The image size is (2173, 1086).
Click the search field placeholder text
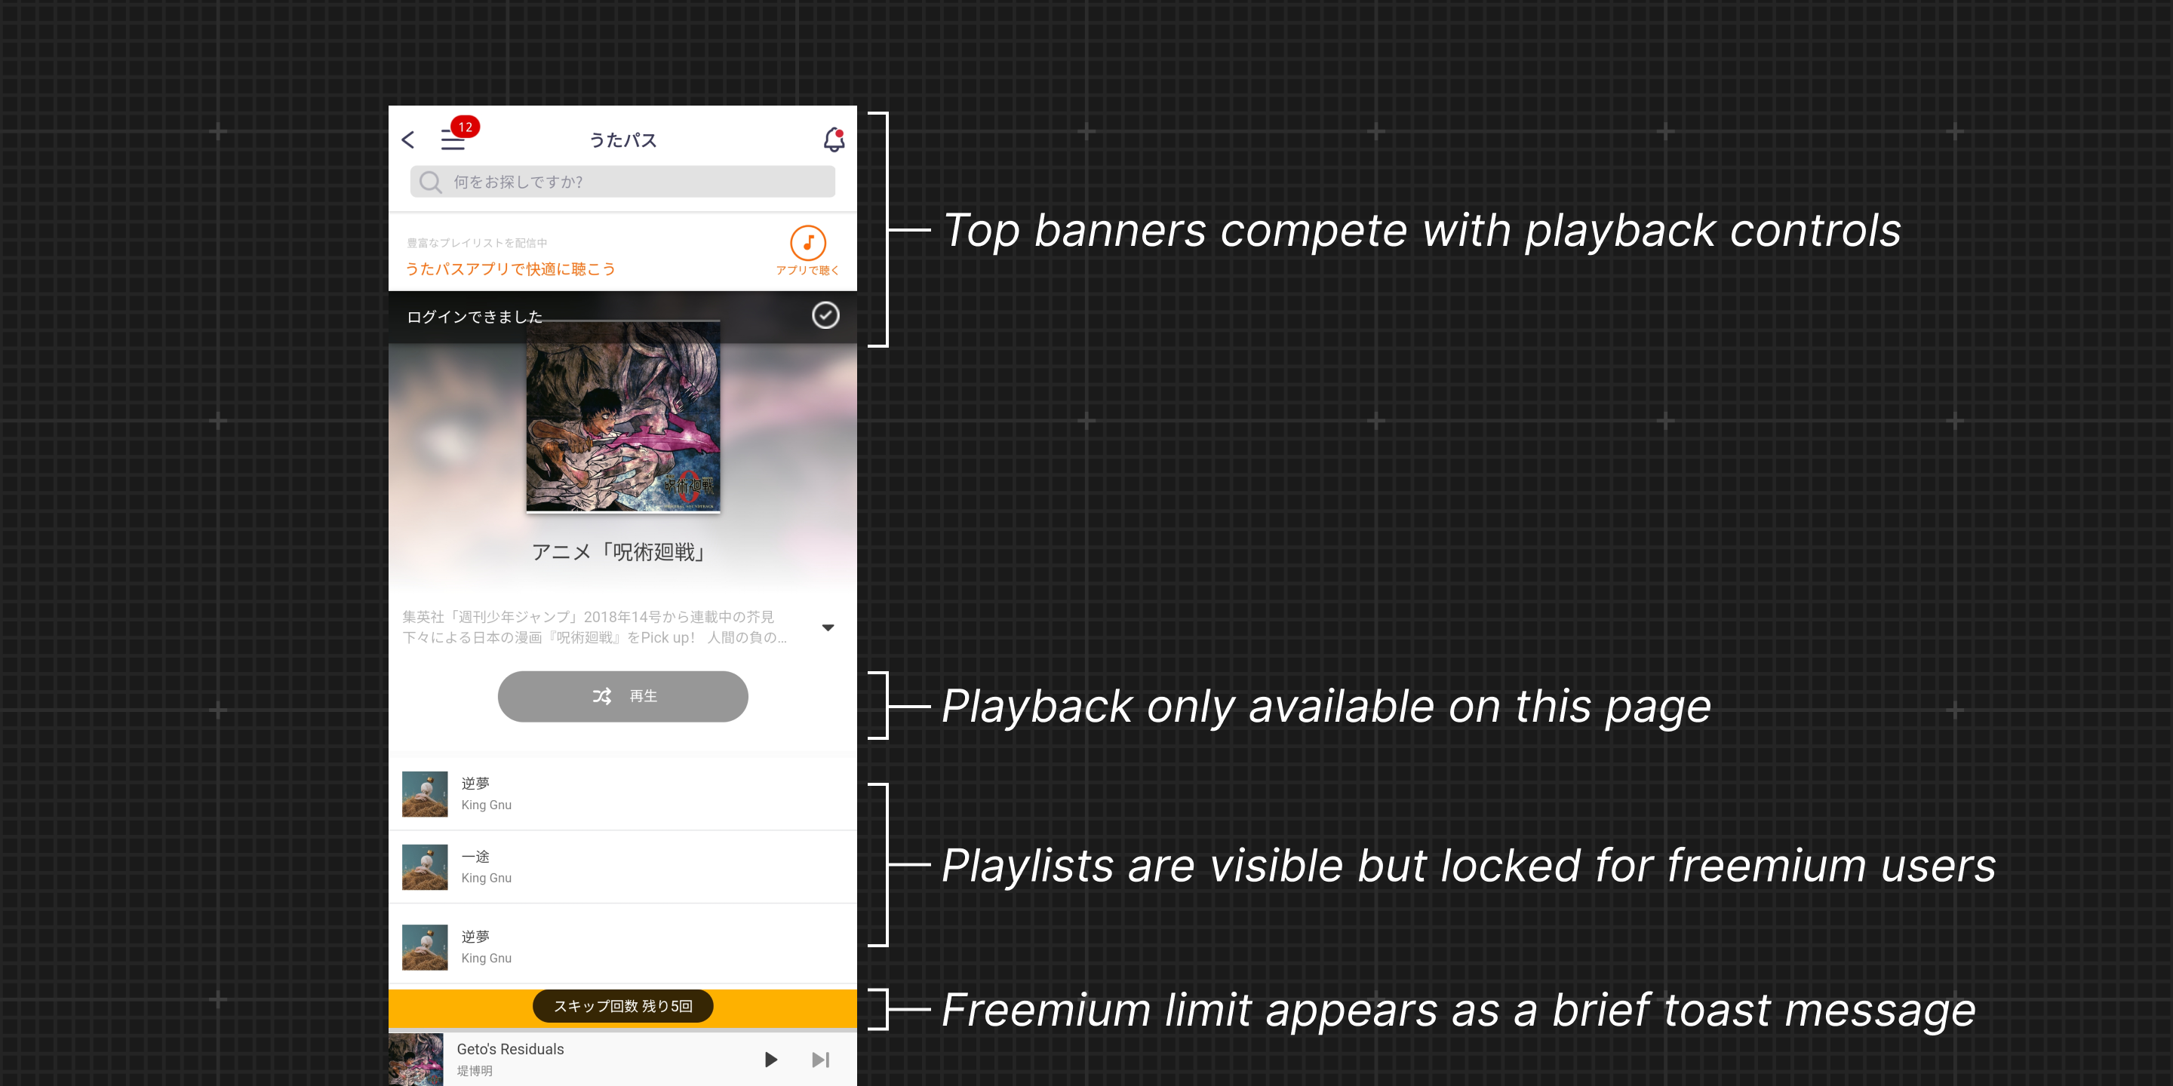518,182
